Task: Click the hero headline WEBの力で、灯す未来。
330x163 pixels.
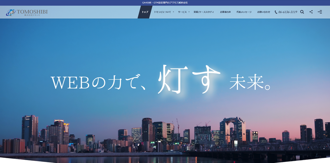Action: click(x=161, y=80)
